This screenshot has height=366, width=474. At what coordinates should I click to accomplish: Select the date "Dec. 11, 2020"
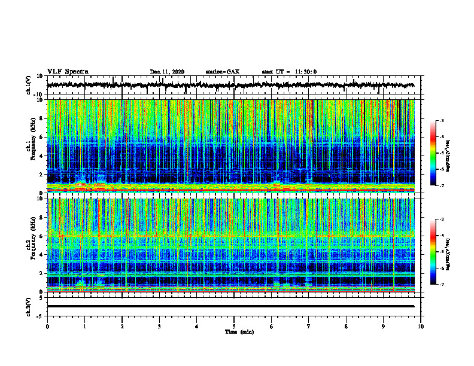click(x=167, y=72)
